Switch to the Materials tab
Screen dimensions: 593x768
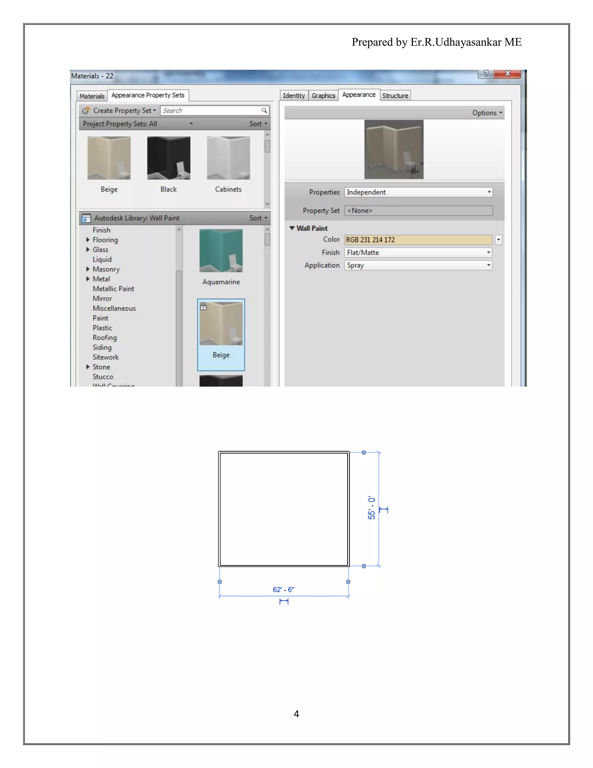pyautogui.click(x=92, y=96)
